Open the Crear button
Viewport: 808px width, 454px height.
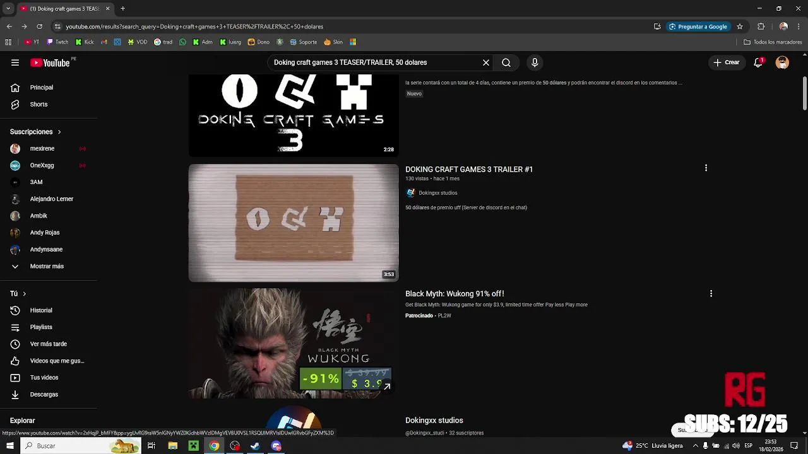(x=726, y=62)
